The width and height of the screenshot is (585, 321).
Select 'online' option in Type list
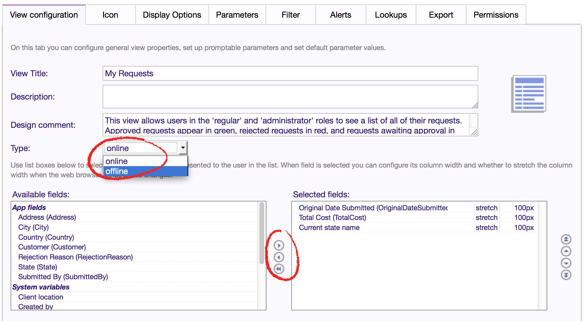pos(145,161)
